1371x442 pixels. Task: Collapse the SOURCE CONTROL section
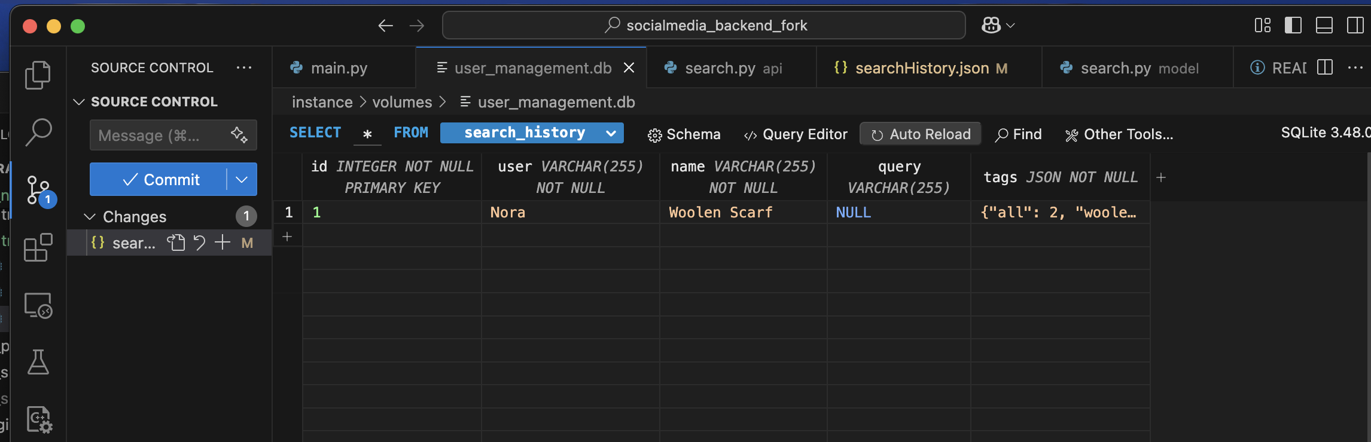click(x=78, y=102)
